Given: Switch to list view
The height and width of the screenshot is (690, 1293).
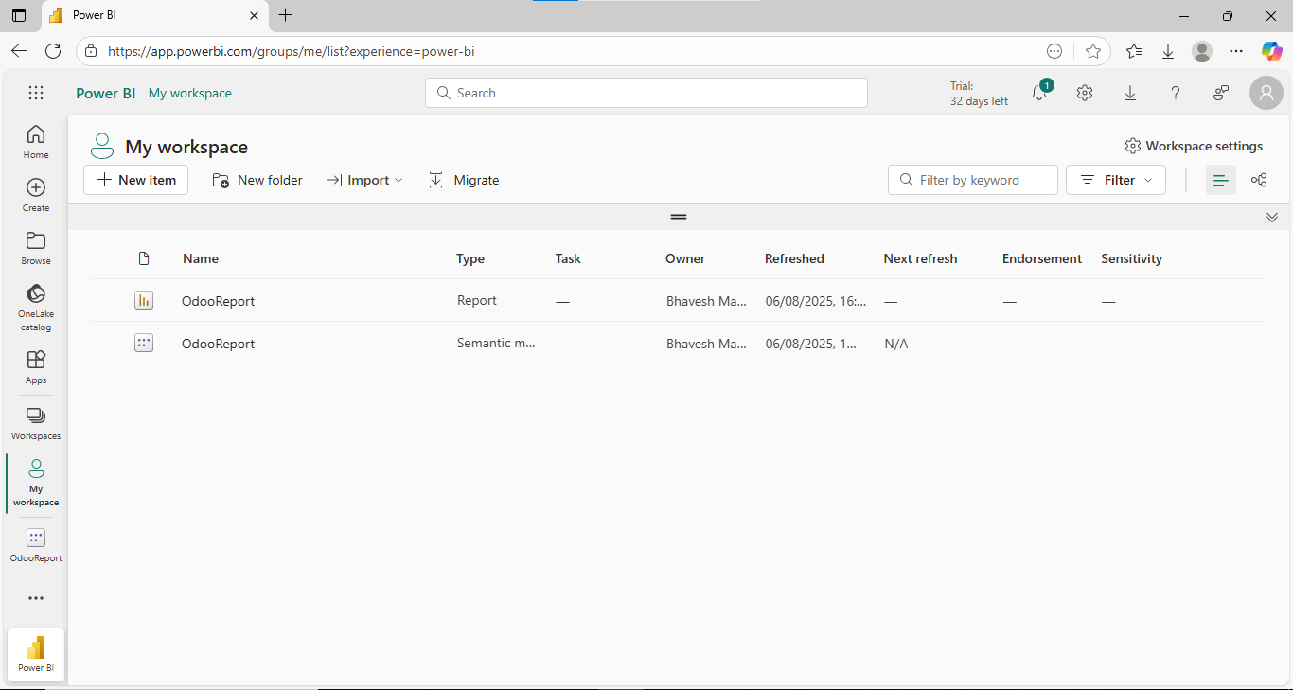Looking at the screenshot, I should pos(1221,180).
